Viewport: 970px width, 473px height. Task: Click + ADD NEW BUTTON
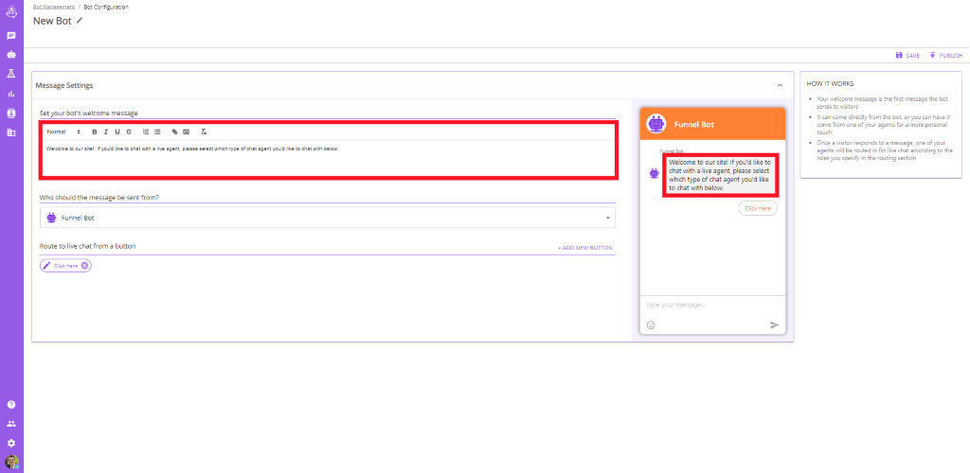585,248
